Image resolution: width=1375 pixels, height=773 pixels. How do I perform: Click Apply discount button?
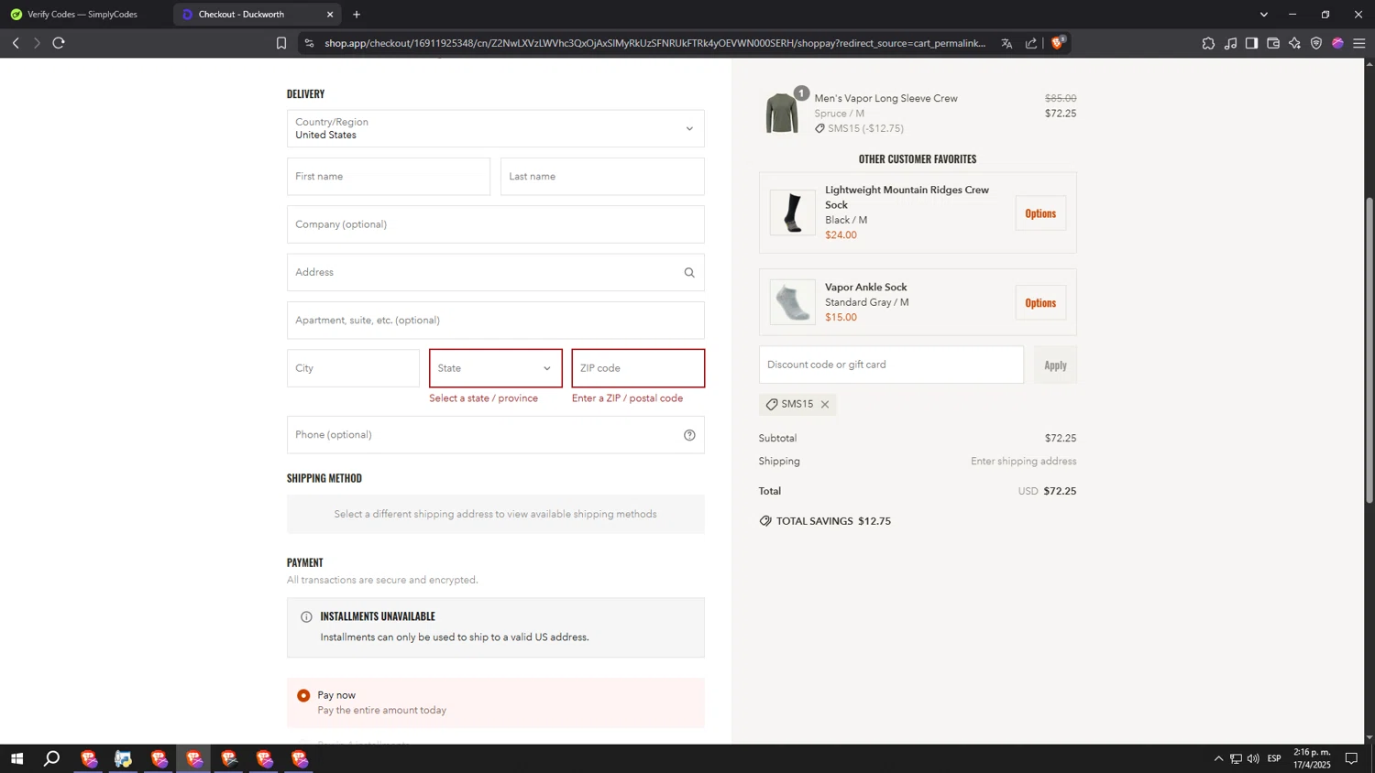coord(1055,365)
